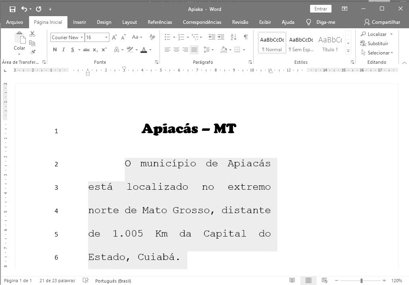409x285 pixels.
Task: Open the Arquivo tab
Action: pyautogui.click(x=15, y=22)
